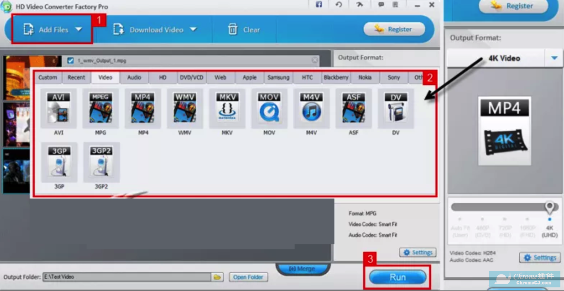Select the WMV format icon

[185, 108]
